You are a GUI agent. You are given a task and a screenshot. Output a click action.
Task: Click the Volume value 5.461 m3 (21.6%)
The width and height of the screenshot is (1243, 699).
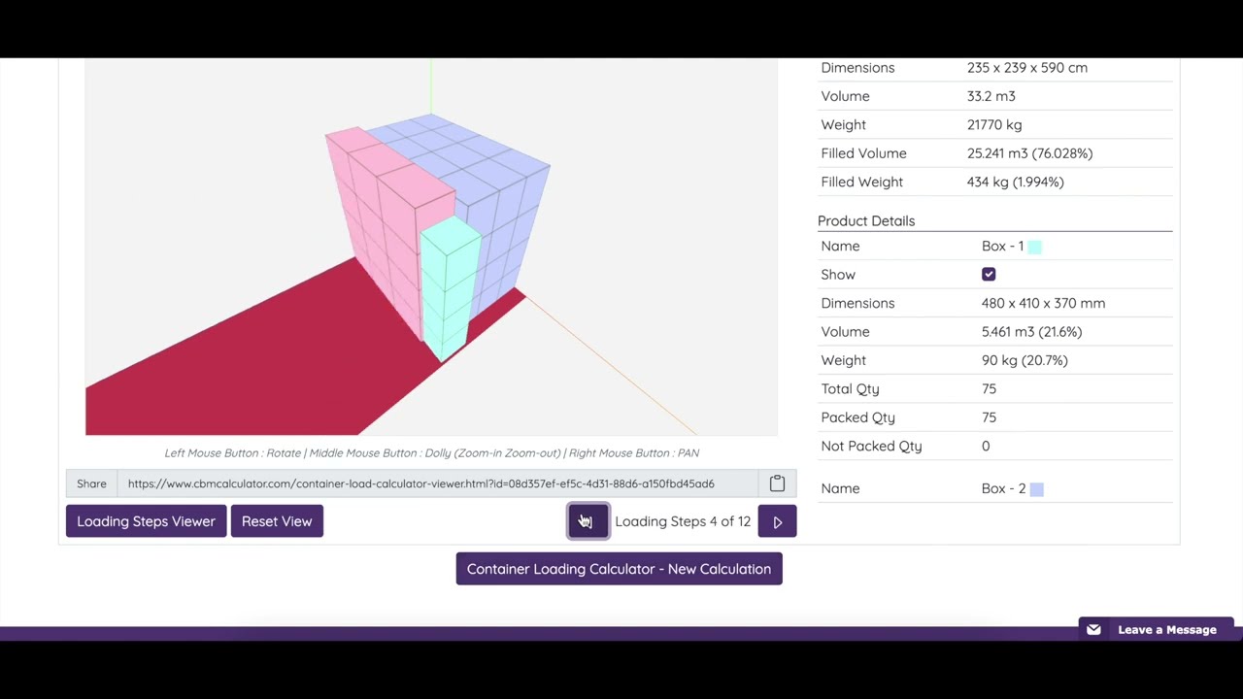coord(1031,332)
